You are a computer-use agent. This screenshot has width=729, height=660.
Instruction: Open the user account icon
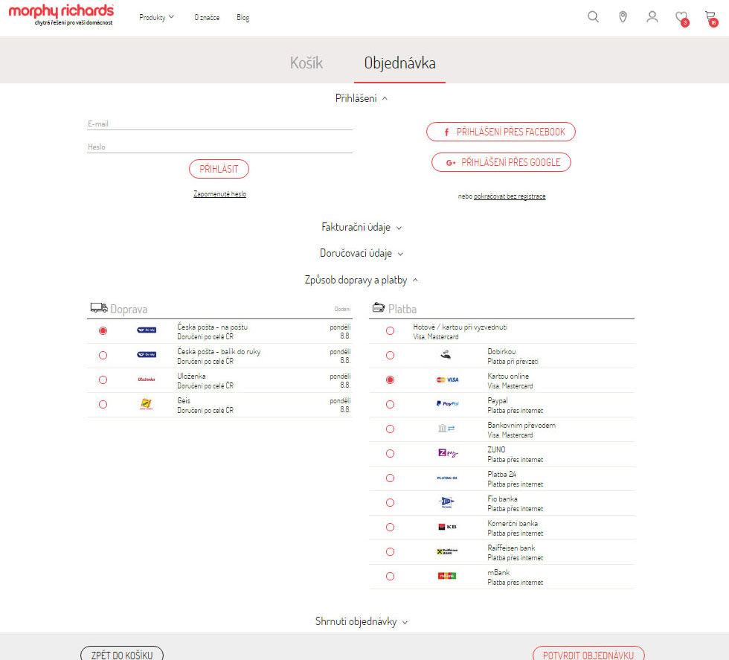pos(652,17)
